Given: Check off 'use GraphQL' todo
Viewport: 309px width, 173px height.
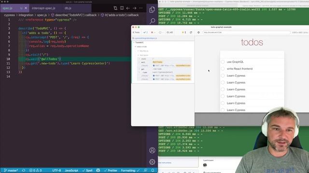Looking at the screenshot, I should (223, 62).
